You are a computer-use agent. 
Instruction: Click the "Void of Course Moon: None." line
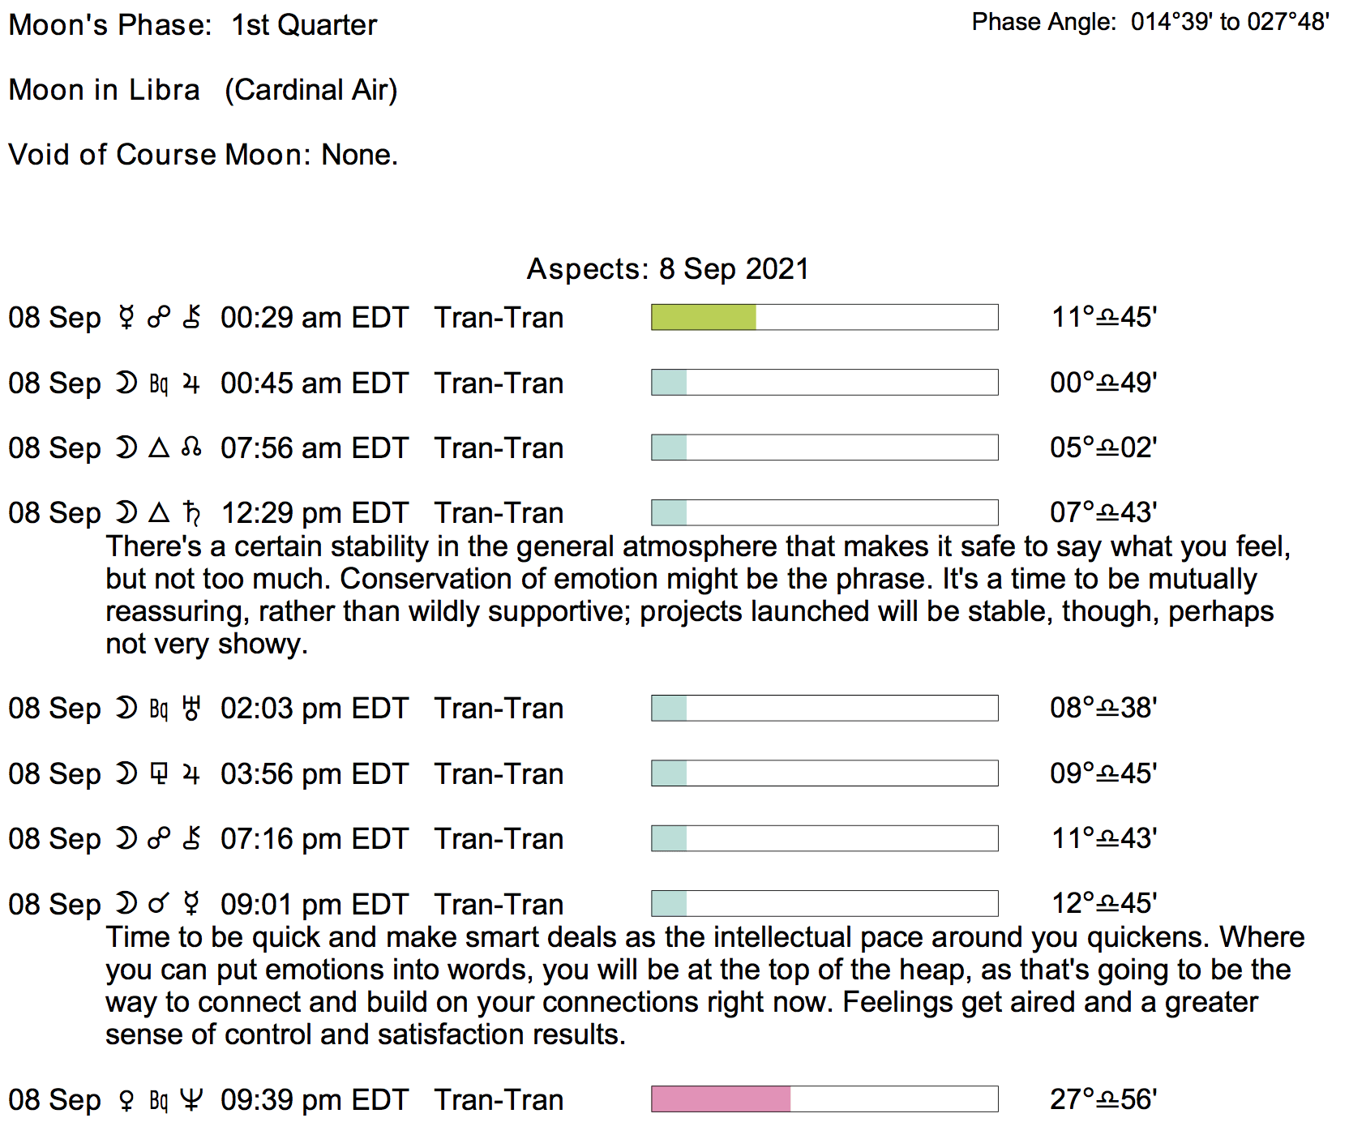click(x=203, y=155)
